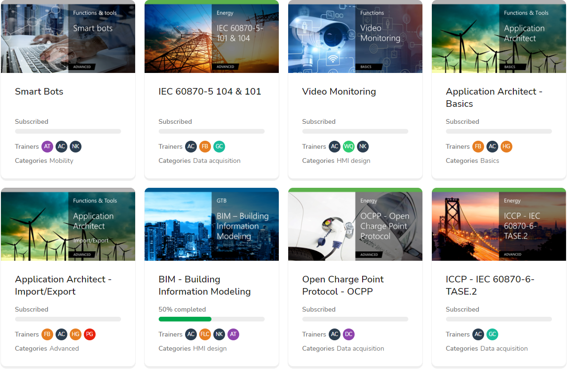Screen dimensions: 567x369
Task: Click the GC trainer badge on ICCP course
Action: 492,334
